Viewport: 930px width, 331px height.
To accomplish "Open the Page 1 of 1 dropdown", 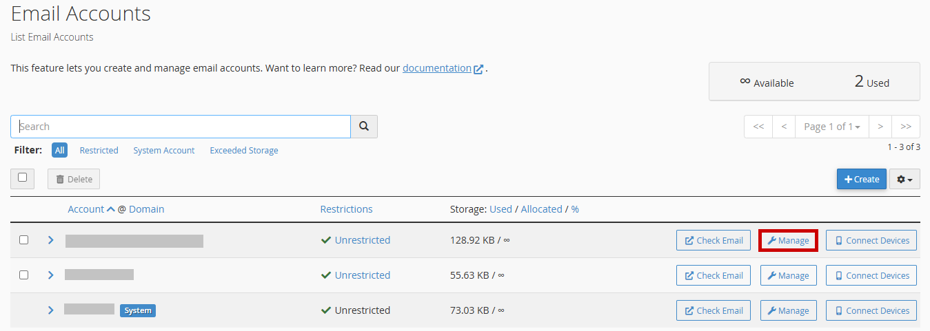I will click(x=831, y=127).
